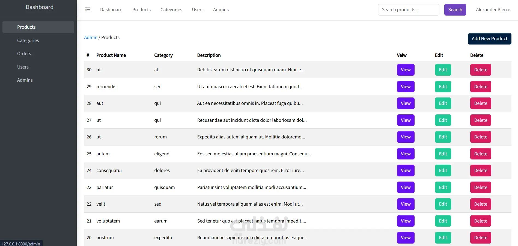The height and width of the screenshot is (246, 518).
Task: Edit product 29 reiciendis
Action: pyautogui.click(x=443, y=87)
